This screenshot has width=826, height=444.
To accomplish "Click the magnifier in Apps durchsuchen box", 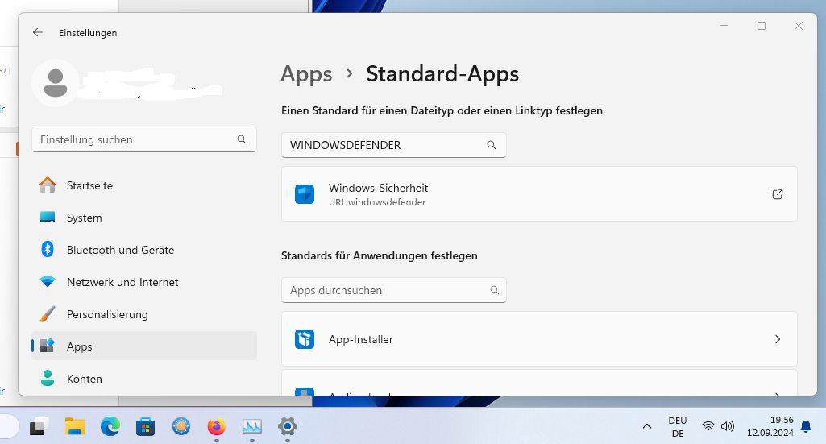I will pyautogui.click(x=495, y=290).
